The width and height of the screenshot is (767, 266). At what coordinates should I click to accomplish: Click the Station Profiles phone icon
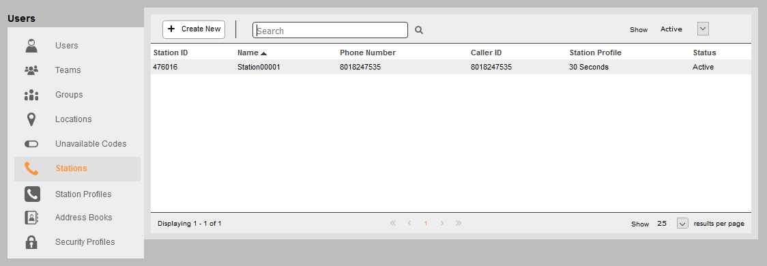coord(32,194)
